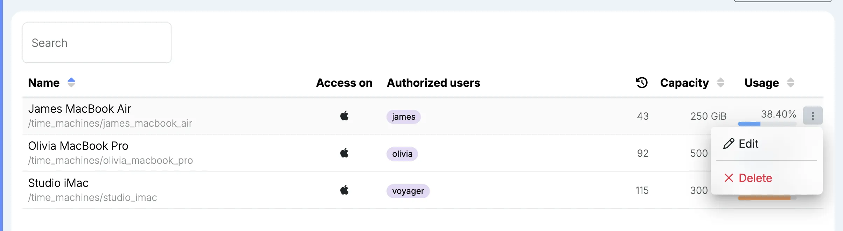The height and width of the screenshot is (231, 843).
Task: Click the olivia user tag
Action: pos(402,154)
